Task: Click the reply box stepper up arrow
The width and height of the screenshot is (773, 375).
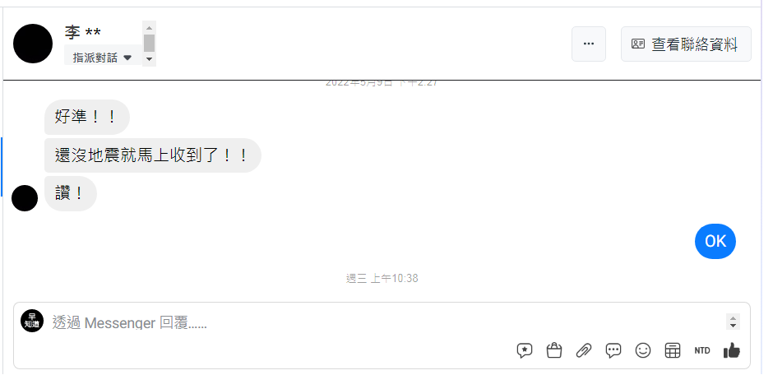Action: (x=733, y=318)
